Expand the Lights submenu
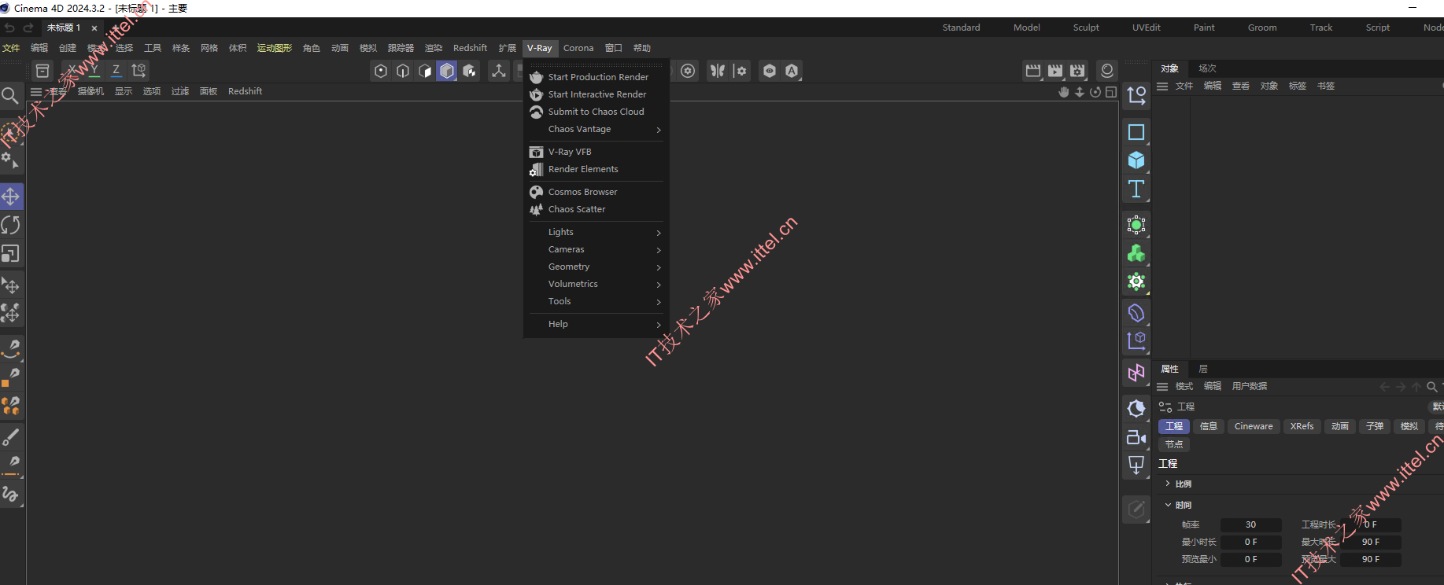1444x585 pixels. pos(596,232)
